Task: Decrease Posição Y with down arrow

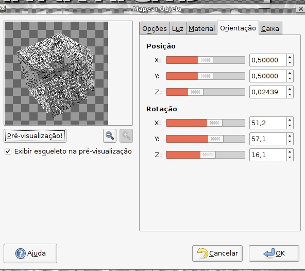Action: pyautogui.click(x=290, y=79)
